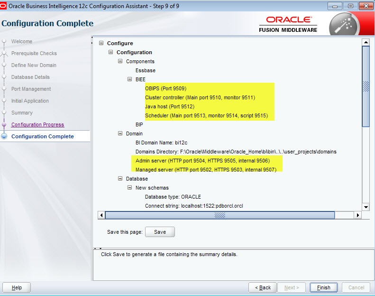This screenshot has width=375, height=296.
Task: Go Back to previous step
Action: [x=263, y=287]
